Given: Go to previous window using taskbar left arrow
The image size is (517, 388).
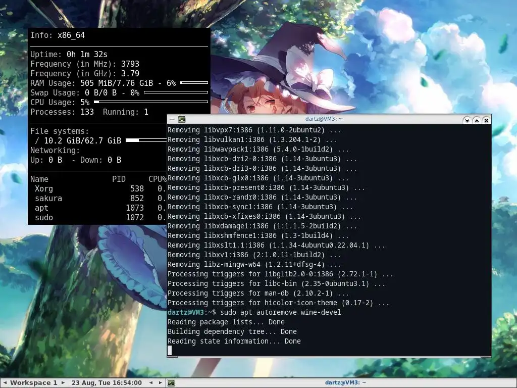Looking at the screenshot, I should coord(151,383).
